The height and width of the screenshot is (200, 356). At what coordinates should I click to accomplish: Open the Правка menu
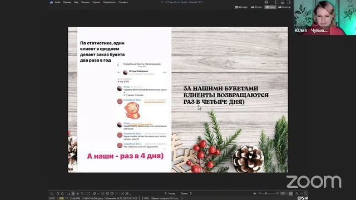coord(67,2)
